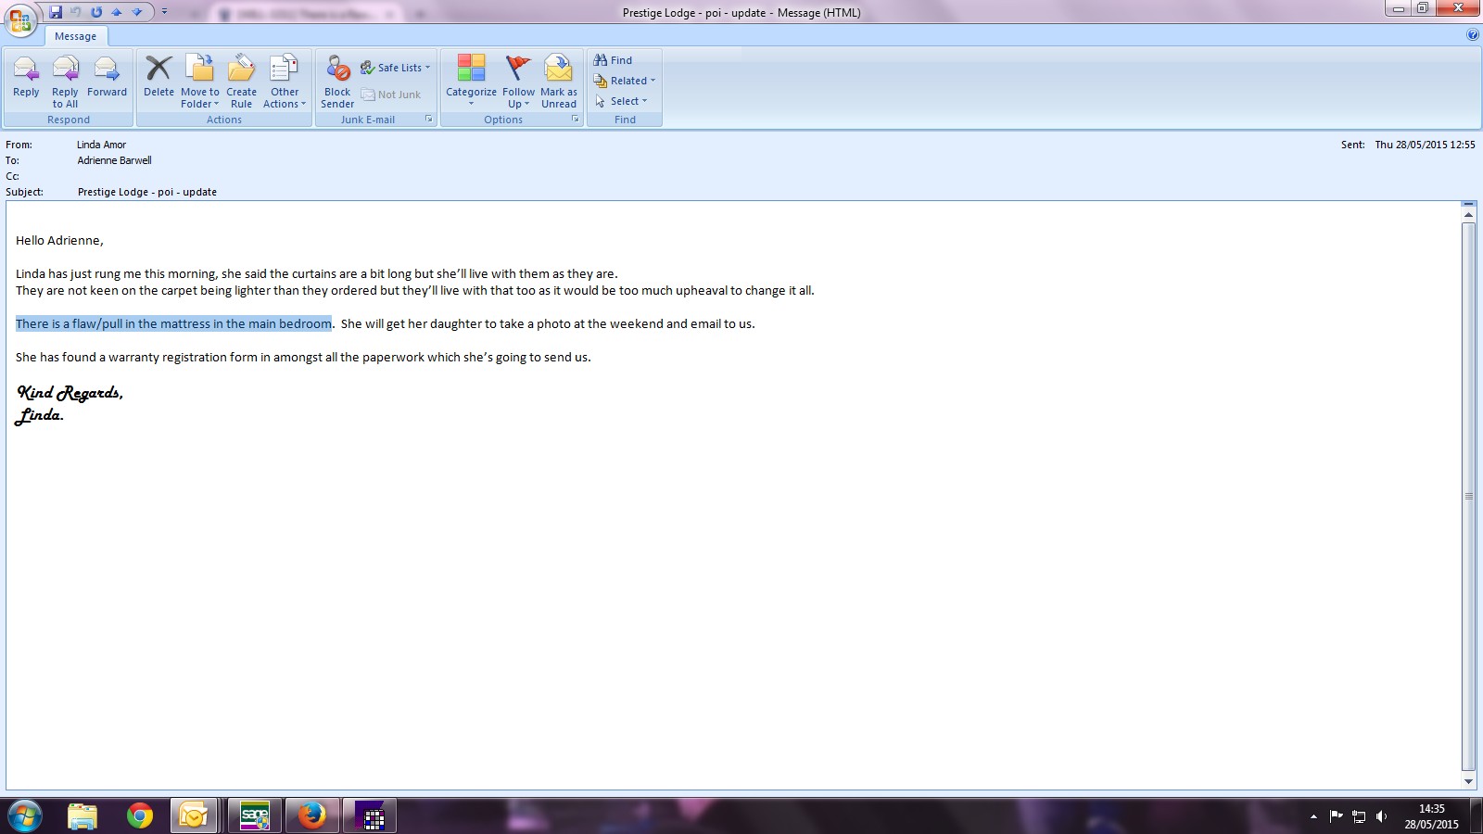Select the Message ribbon tab
This screenshot has height=834, width=1483.
click(x=75, y=36)
